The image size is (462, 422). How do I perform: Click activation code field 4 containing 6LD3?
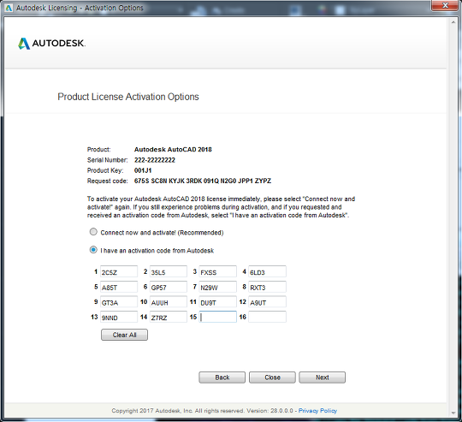(x=267, y=271)
